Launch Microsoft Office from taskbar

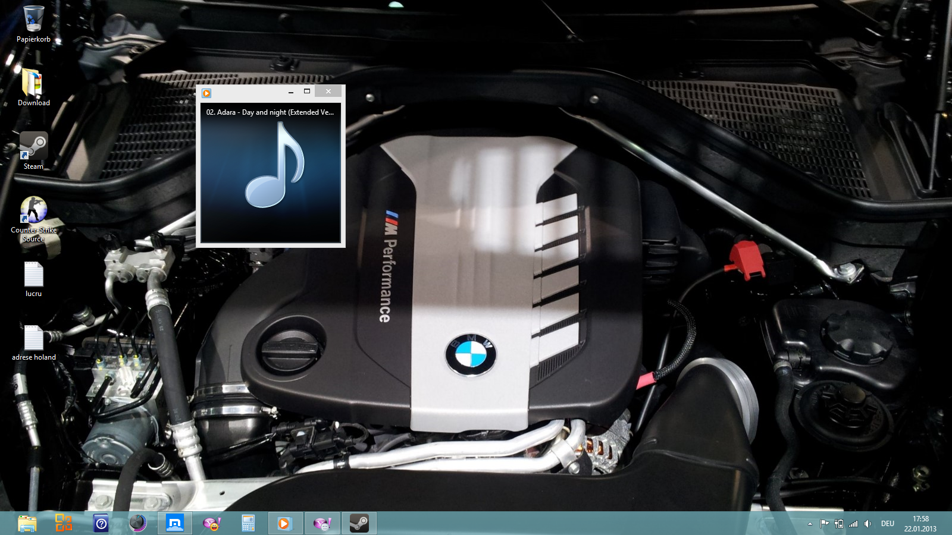pos(64,523)
